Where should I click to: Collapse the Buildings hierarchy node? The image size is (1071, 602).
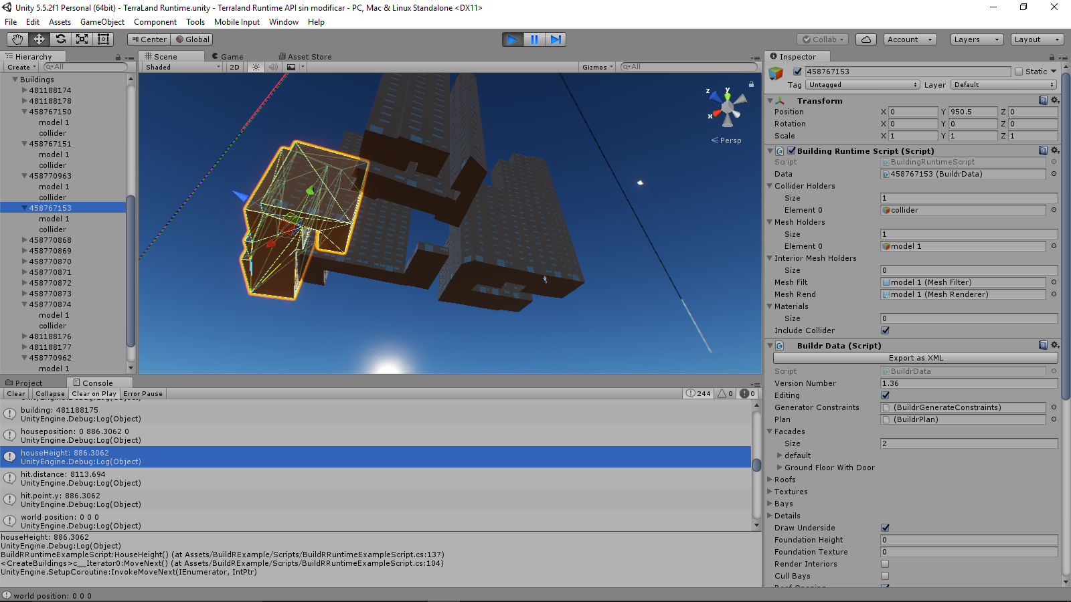15,80
